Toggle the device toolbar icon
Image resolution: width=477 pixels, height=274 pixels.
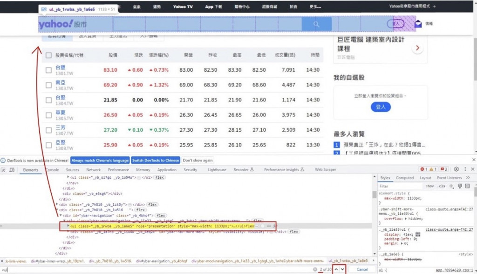[12, 170]
